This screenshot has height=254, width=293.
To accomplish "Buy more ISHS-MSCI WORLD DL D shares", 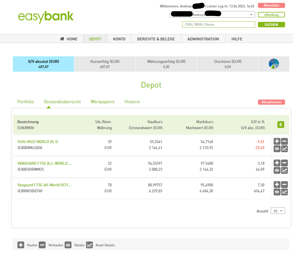I will pyautogui.click(x=277, y=141).
